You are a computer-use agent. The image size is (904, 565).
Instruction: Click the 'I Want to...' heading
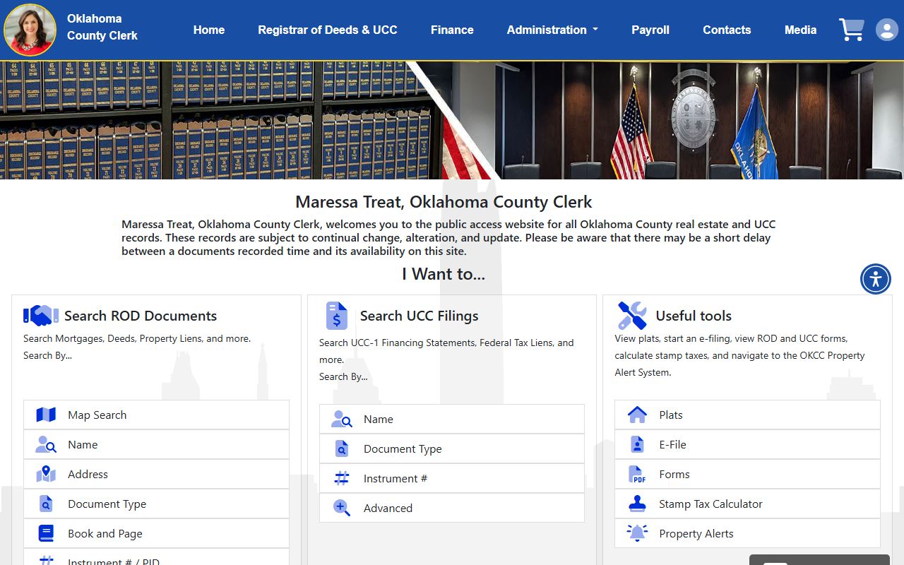[444, 274]
